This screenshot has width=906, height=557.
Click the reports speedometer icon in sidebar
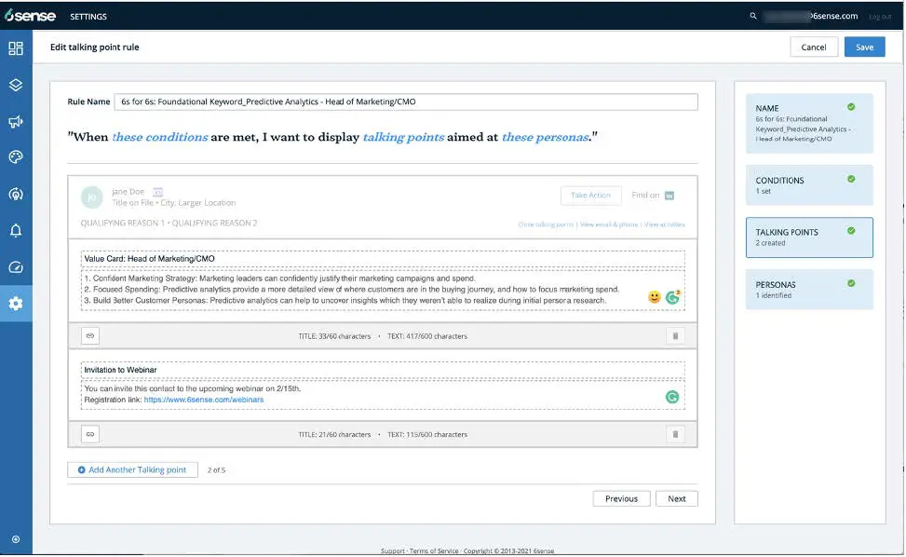15,267
